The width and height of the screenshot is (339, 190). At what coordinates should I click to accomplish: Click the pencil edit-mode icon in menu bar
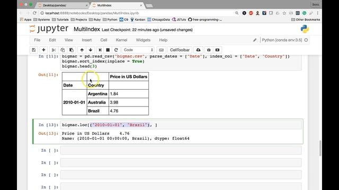(x=255, y=40)
